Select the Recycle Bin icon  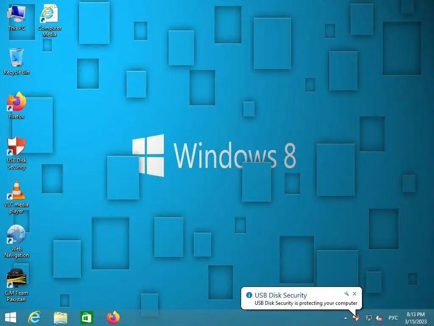(x=17, y=61)
